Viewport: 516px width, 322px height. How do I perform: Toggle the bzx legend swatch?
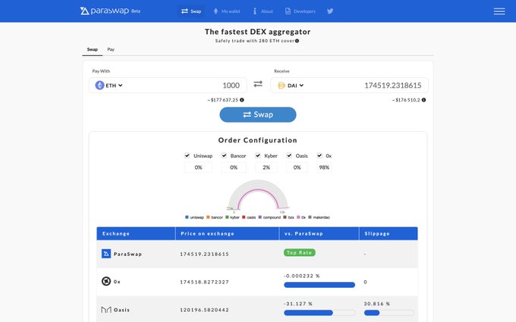285,217
